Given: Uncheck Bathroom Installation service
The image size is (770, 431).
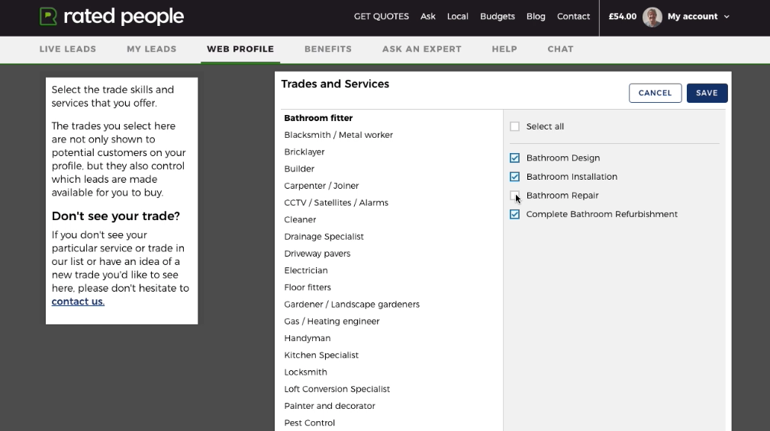Looking at the screenshot, I should 514,177.
